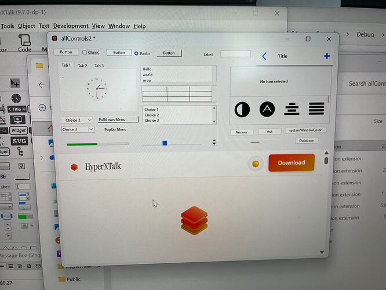The image size is (386, 290).
Task: Open the Code editor from the toolbar
Action: pos(24,43)
